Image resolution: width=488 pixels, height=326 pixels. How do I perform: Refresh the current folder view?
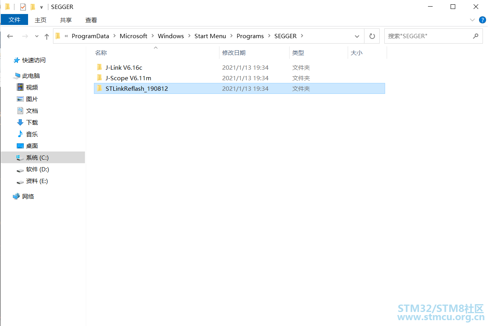pyautogui.click(x=372, y=36)
